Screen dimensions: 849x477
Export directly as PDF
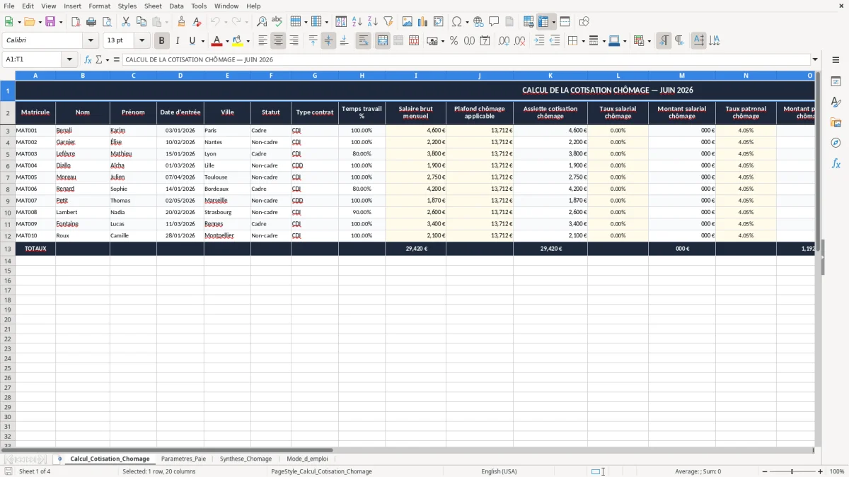pos(76,22)
